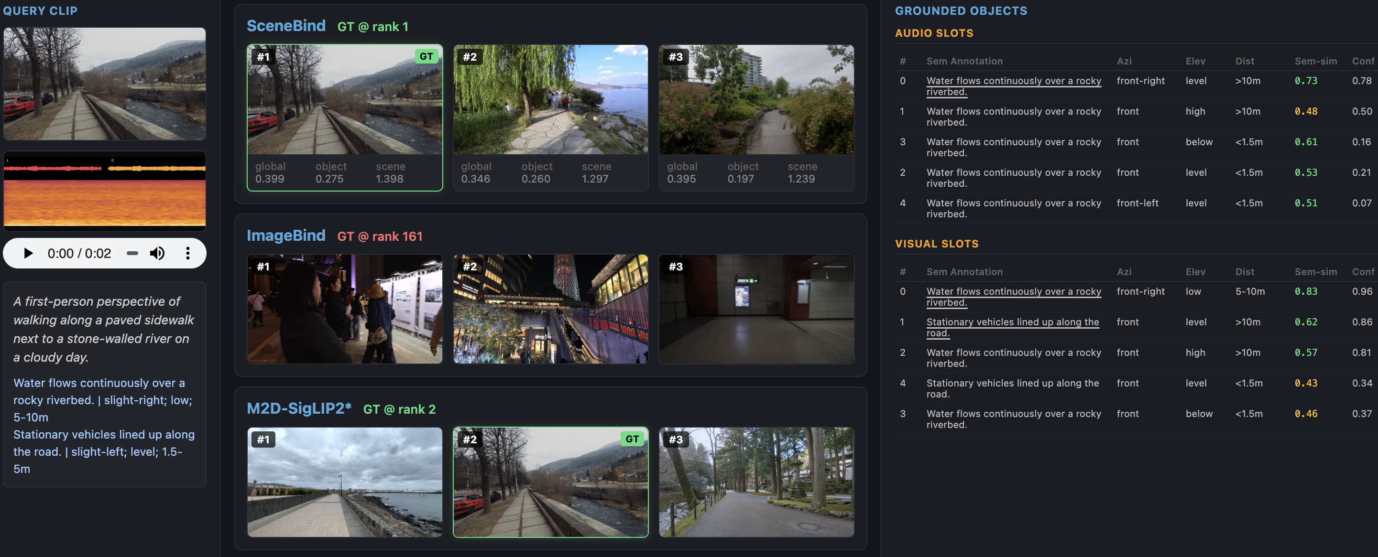Select ImageBind rank #1 crowd thumbnail
Viewport: 1378px width, 557px height.
[x=345, y=309]
